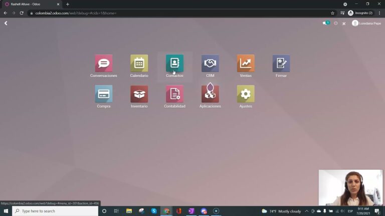385x216 pixels.
Task: Open Skype from the taskbar
Action: 154,211
